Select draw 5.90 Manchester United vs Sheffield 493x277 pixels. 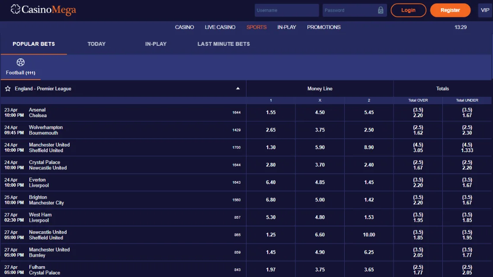coord(320,147)
